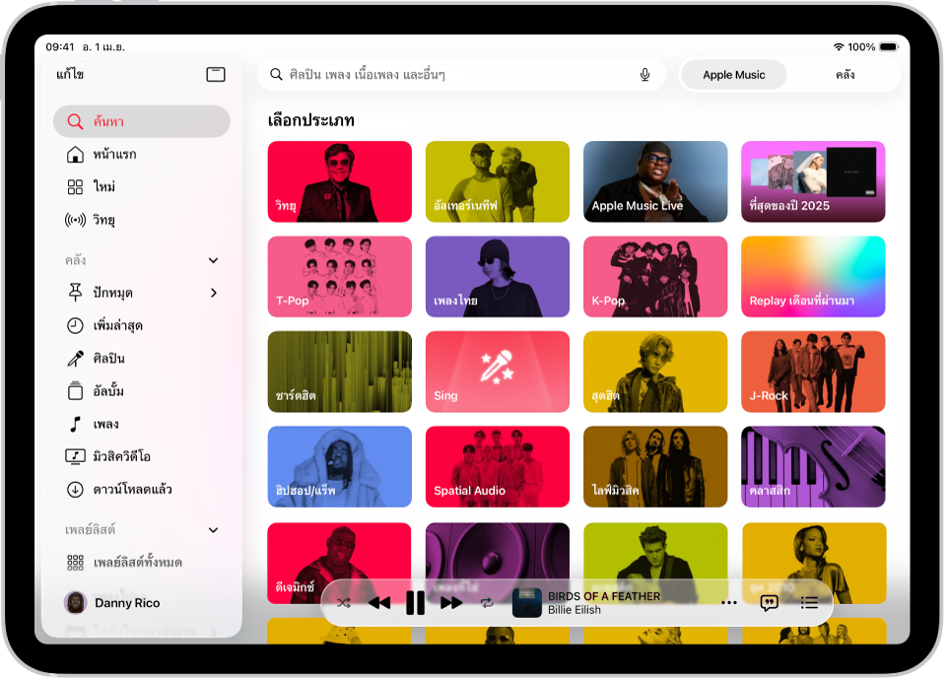949x679 pixels.
Task: Skip to the next track
Action: coord(451,603)
